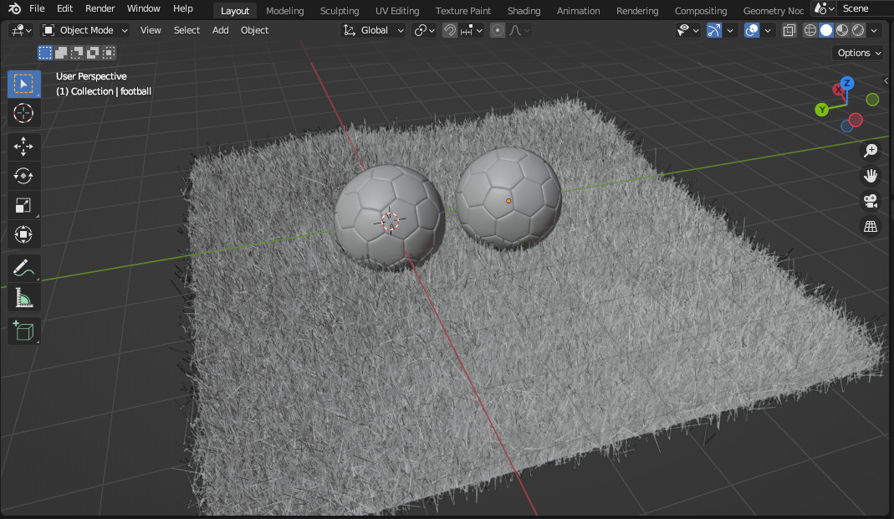
Task: Toggle the camera view icon
Action: 871,201
